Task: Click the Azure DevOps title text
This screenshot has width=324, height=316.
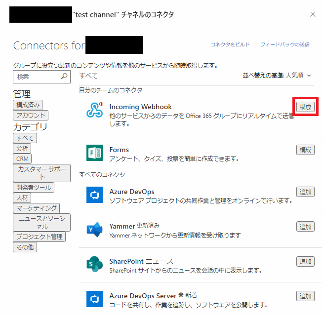Action: point(132,192)
